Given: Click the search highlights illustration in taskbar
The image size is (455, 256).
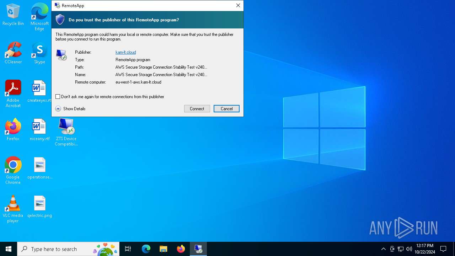Looking at the screenshot, I should coord(105,249).
